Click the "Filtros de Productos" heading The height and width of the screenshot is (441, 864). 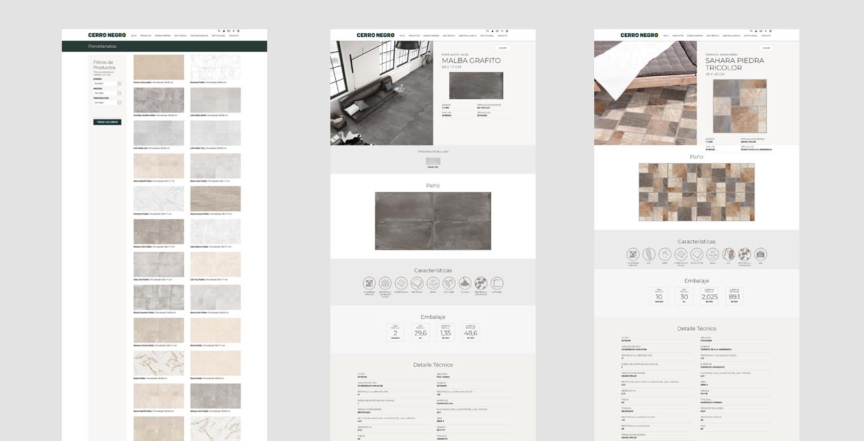tap(104, 65)
